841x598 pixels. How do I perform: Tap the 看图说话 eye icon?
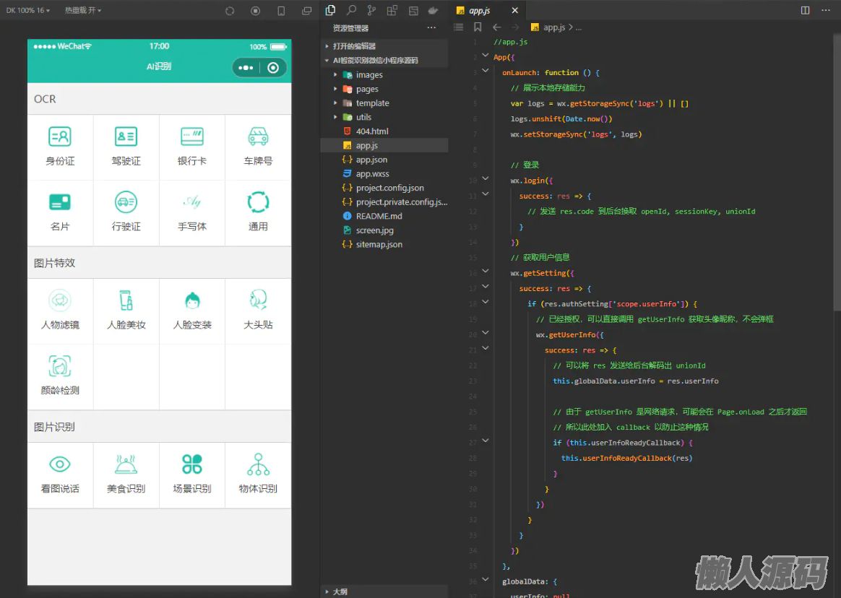(60, 464)
